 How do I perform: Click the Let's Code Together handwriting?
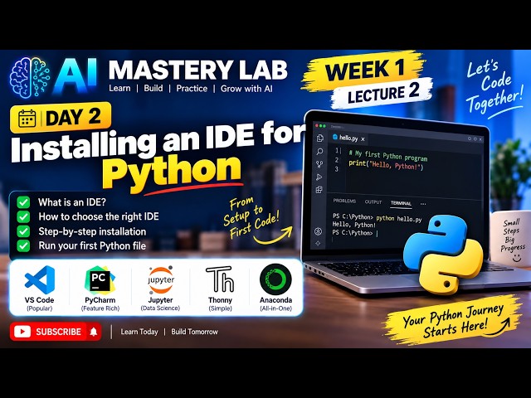click(494, 88)
